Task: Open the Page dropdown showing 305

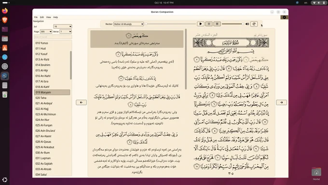Action: pos(46,31)
